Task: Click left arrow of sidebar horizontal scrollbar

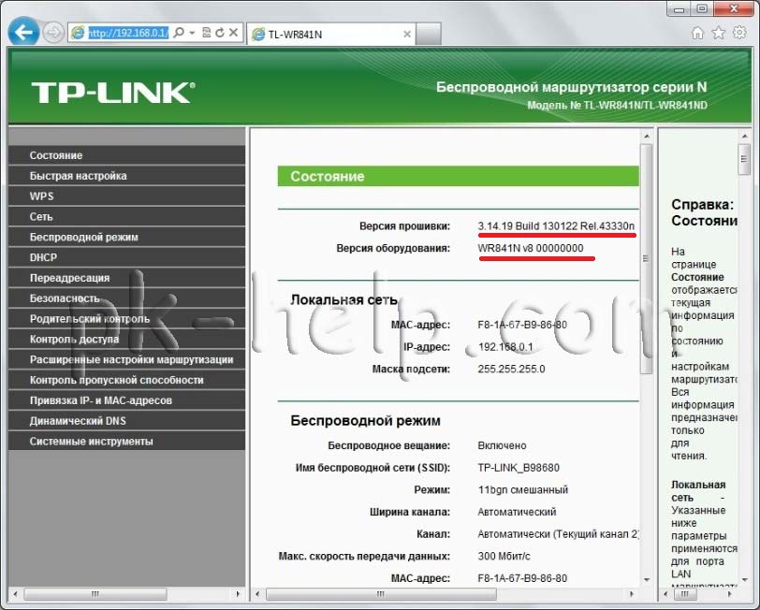Action: pyautogui.click(x=15, y=593)
